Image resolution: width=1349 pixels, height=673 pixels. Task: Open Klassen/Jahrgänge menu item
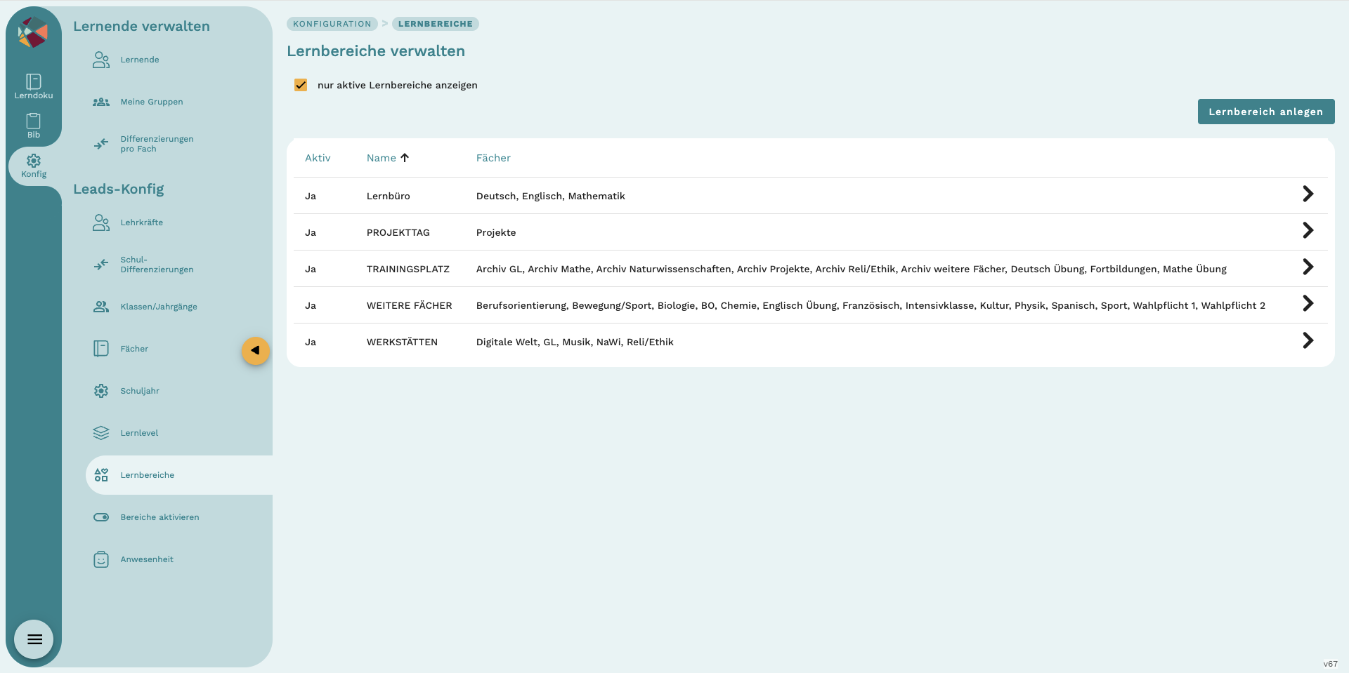point(158,307)
